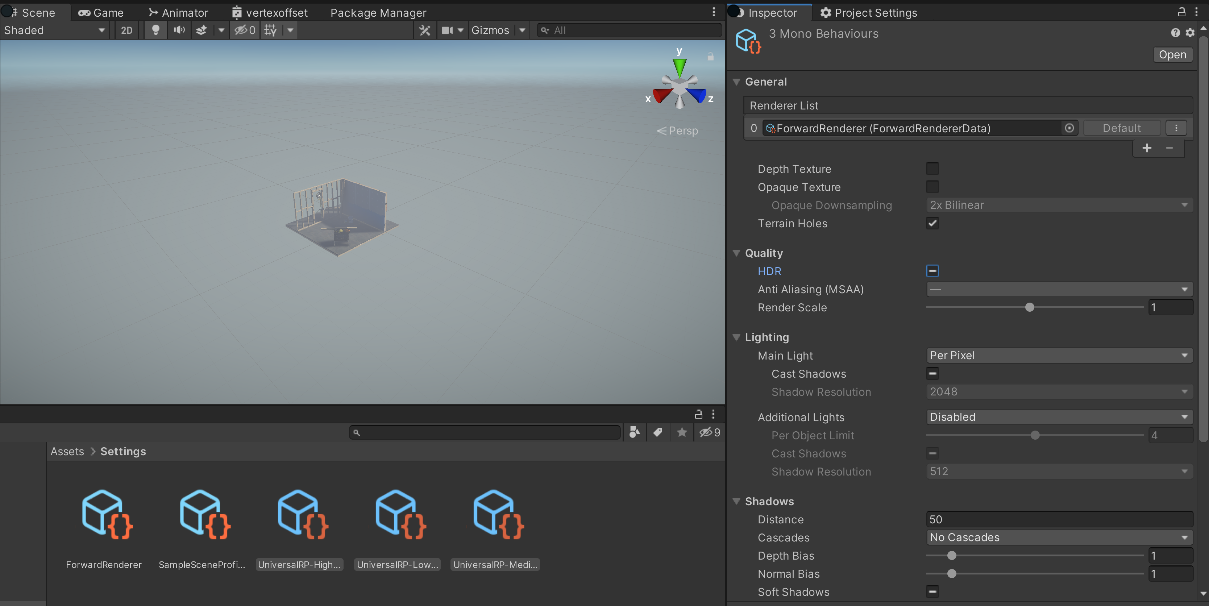This screenshot has width=1209, height=606.
Task: Toggle the HDR checkbox
Action: [932, 271]
